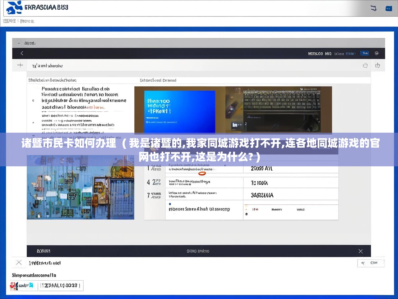Click the share icon beside the printer icon
The width and height of the screenshot is (398, 299).
(x=378, y=65)
